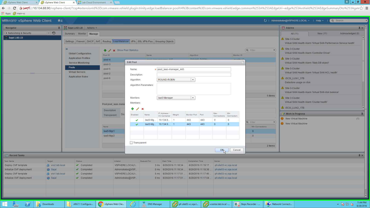Viewport: 370px width, 208px height.
Task: Open the Actions dropdown menu
Action: tap(92, 28)
